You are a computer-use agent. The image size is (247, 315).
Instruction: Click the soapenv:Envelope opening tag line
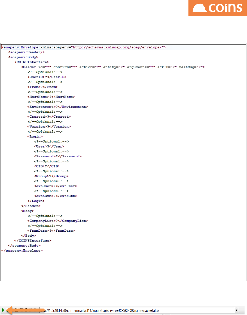click(84, 47)
